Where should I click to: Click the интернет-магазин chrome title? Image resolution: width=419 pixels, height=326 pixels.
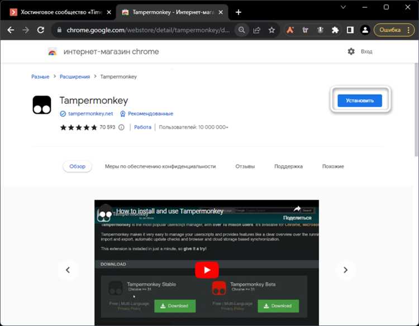point(111,51)
